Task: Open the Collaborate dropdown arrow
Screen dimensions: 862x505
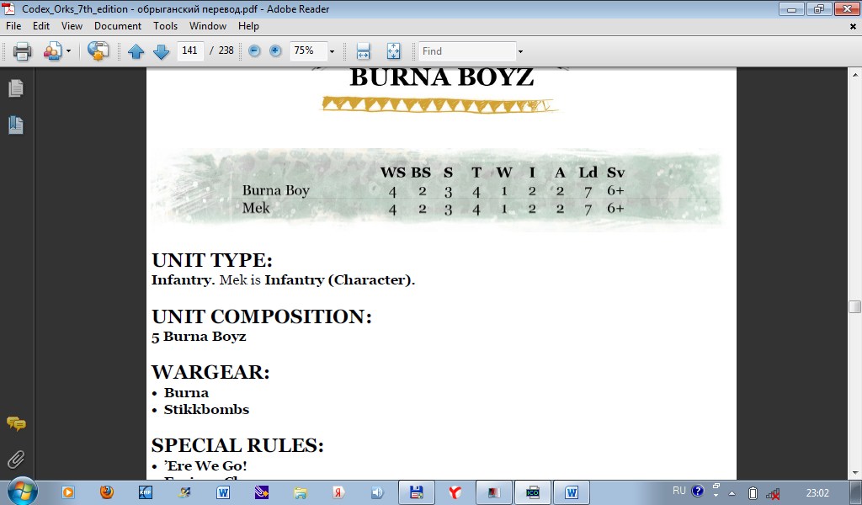Action: (x=69, y=51)
